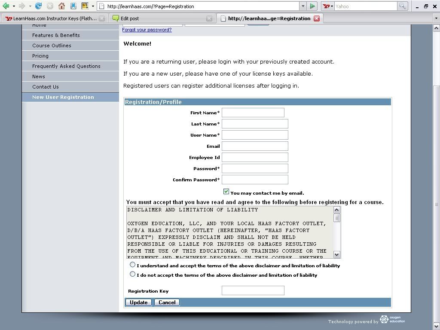Go to the Home page icon
Image resolution: width=440 pixels, height=330 pixels.
pos(61,6)
